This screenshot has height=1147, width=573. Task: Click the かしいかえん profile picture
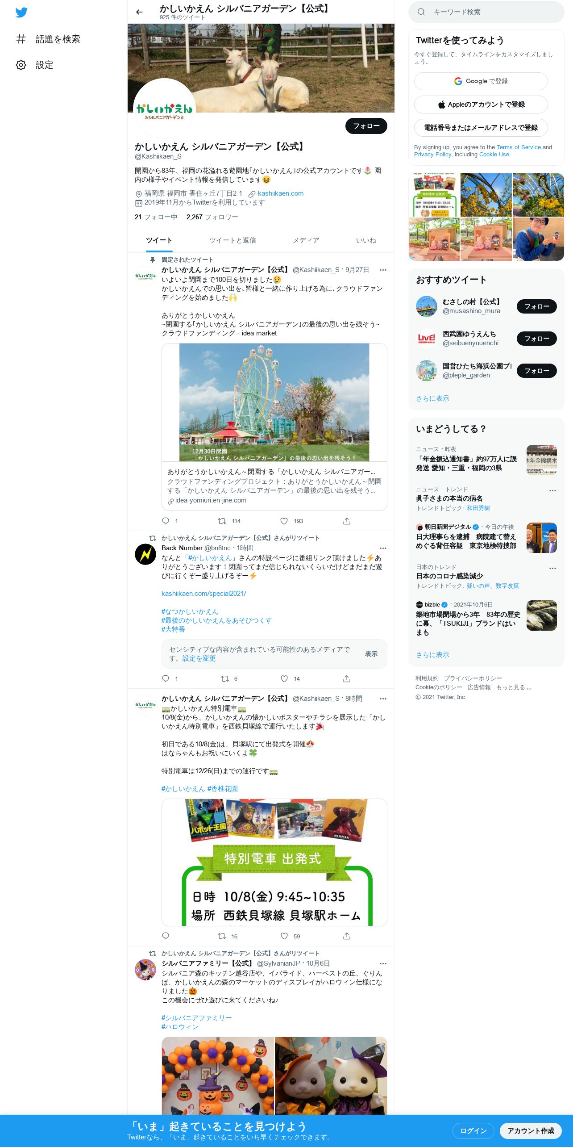click(x=164, y=109)
